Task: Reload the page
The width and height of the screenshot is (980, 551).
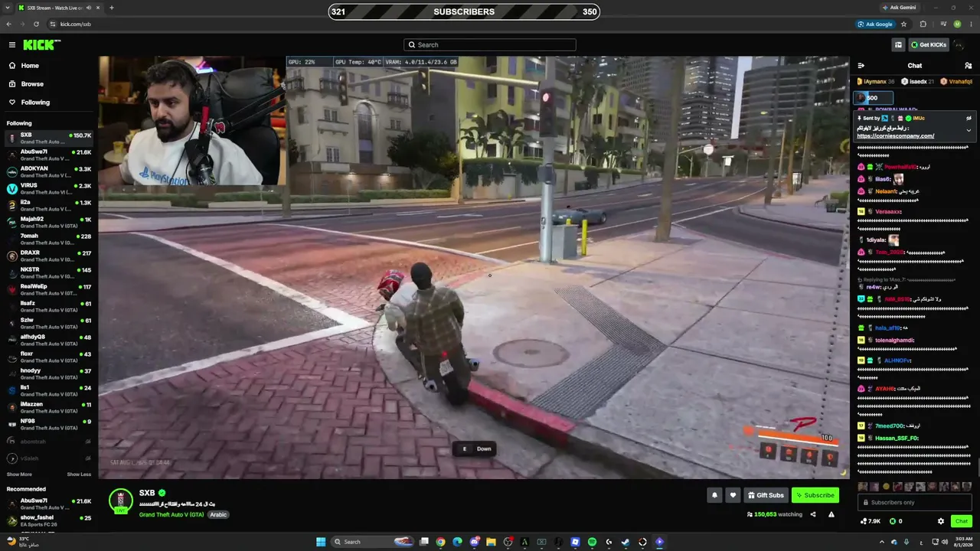Action: 36,24
